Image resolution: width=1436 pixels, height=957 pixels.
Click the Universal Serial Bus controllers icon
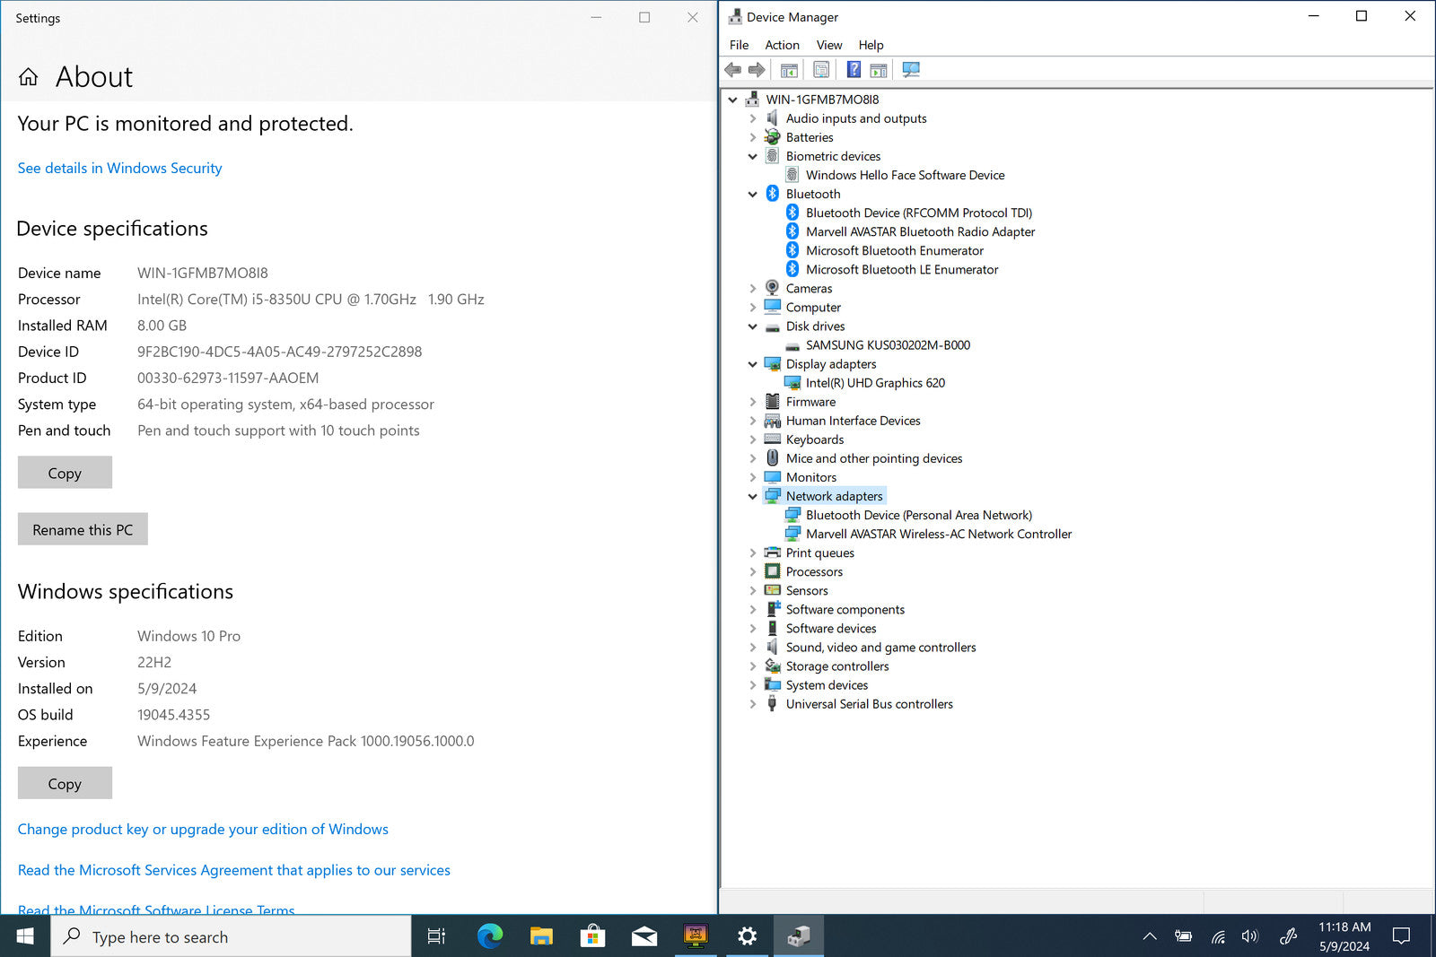[x=772, y=704]
